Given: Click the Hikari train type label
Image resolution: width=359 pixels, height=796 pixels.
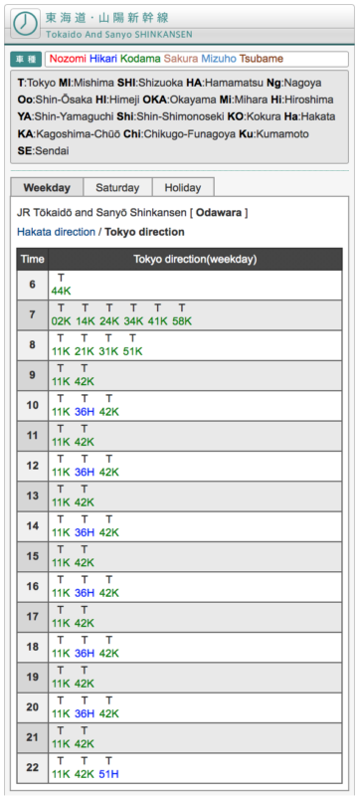Looking at the screenshot, I should [103, 59].
